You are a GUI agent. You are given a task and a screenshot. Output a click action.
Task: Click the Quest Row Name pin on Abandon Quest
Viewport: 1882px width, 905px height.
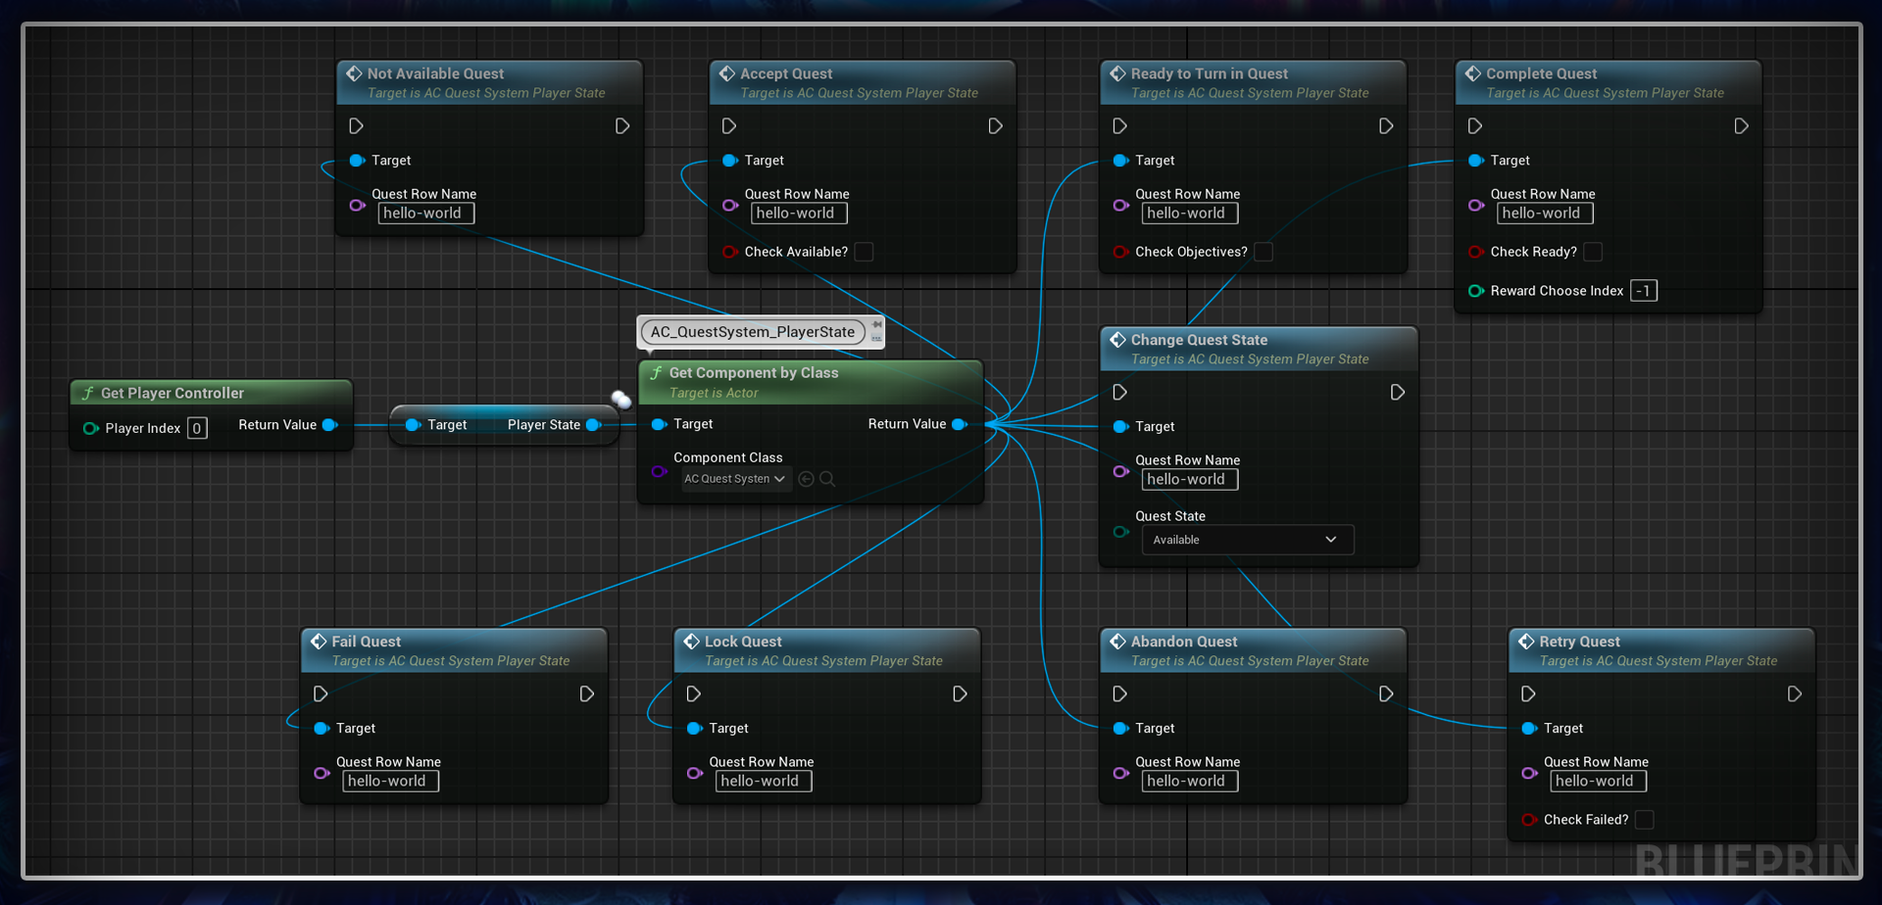point(1121,773)
